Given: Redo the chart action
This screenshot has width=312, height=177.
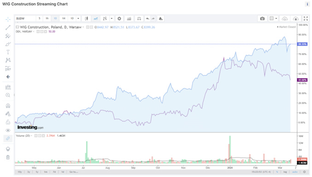Looking at the screenshot, I should [153, 18].
